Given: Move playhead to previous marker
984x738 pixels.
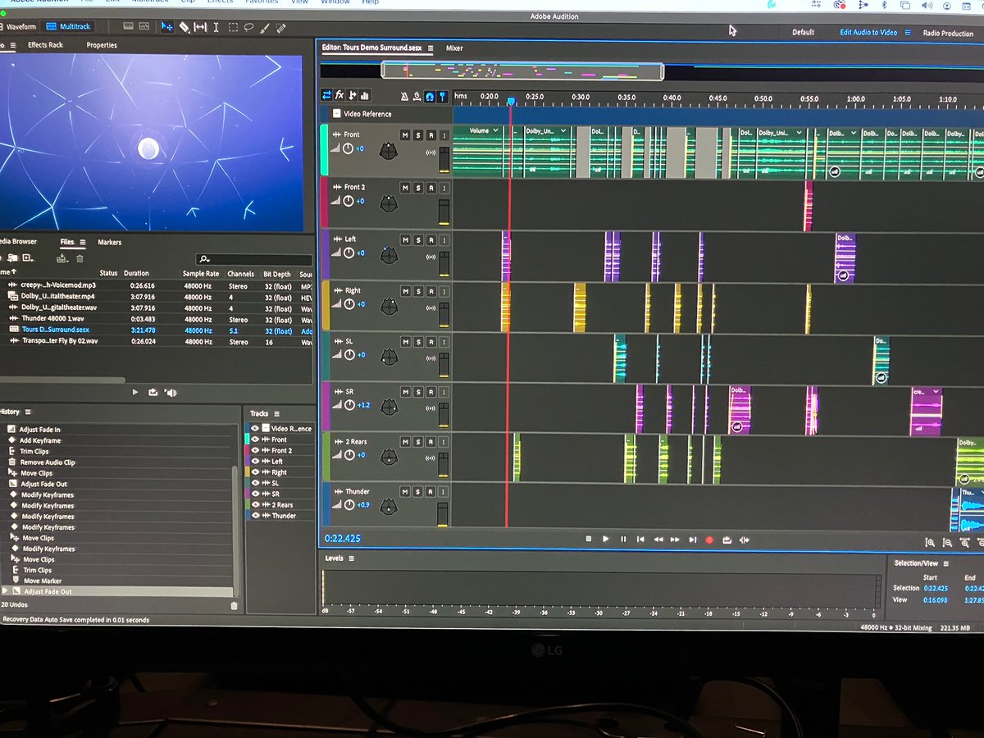Looking at the screenshot, I should tap(640, 540).
